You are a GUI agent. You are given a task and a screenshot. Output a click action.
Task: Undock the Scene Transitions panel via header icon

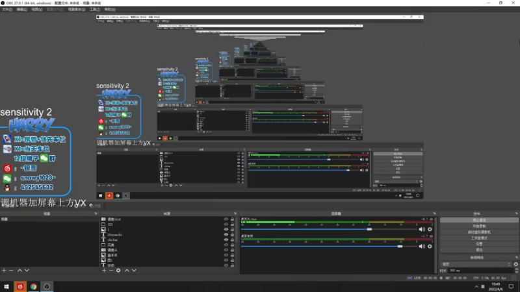516,257
